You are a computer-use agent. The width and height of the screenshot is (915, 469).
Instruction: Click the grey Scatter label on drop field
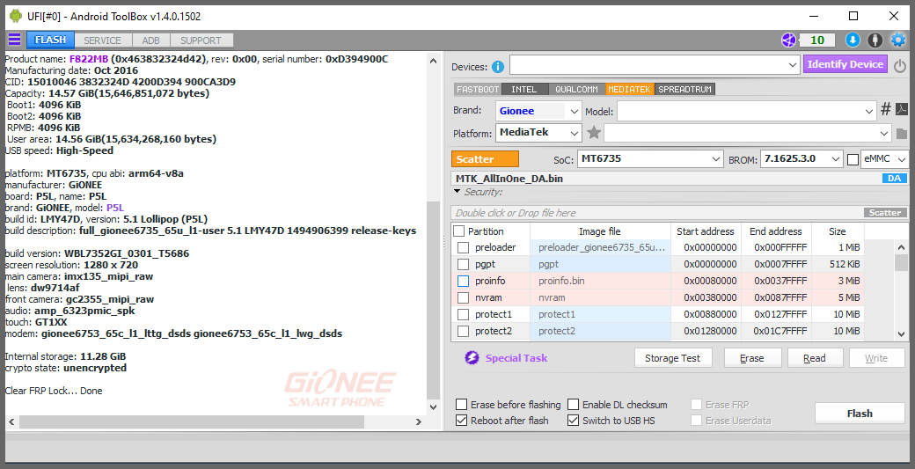(885, 212)
